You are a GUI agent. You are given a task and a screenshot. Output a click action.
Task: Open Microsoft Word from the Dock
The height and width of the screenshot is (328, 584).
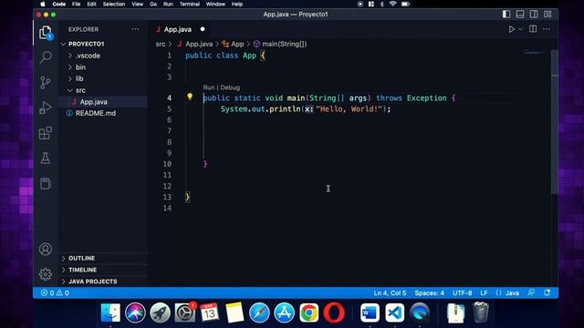coord(370,313)
